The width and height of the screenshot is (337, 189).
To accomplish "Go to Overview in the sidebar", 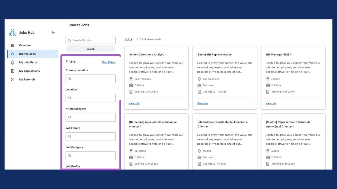I will pyautogui.click(x=33, y=45).
